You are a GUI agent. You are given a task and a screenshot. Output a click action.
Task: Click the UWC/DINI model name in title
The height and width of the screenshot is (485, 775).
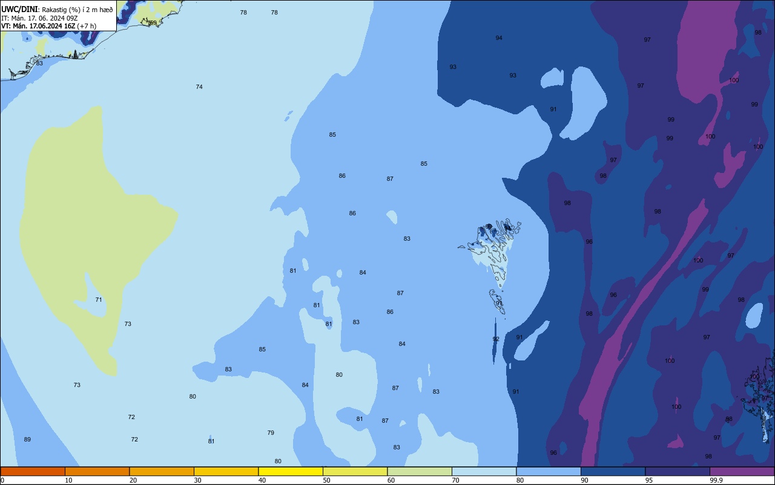point(20,9)
